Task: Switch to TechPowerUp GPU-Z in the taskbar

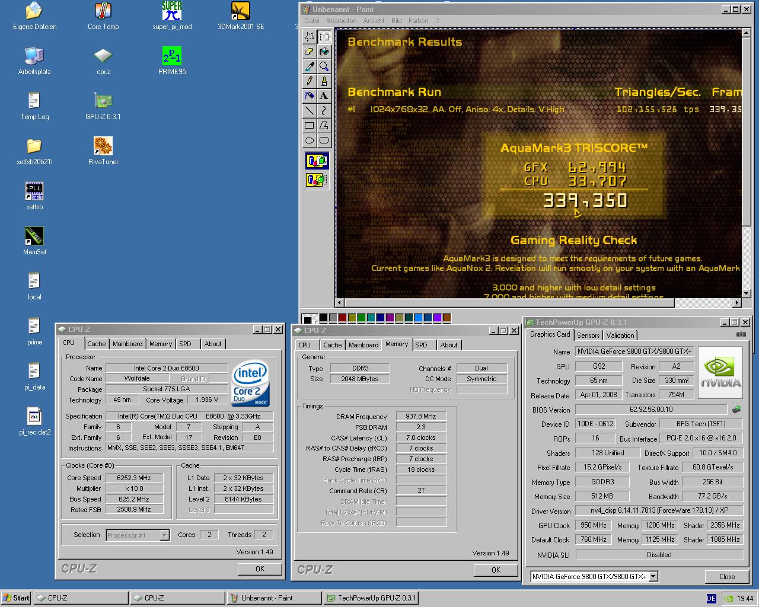Action: click(x=371, y=598)
